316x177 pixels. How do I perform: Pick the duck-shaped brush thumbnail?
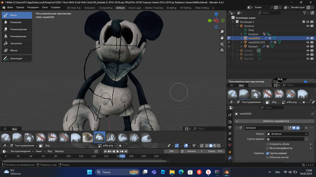(88, 137)
